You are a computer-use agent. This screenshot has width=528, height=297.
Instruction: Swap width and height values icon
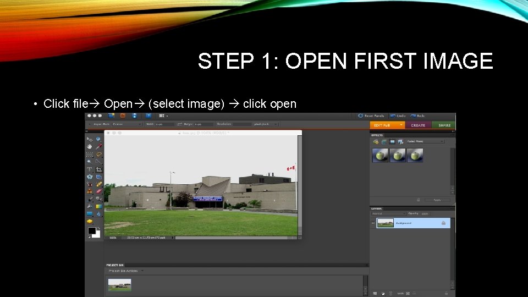click(x=179, y=124)
